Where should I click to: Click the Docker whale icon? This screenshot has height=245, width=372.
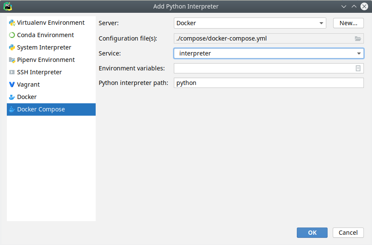pos(12,97)
